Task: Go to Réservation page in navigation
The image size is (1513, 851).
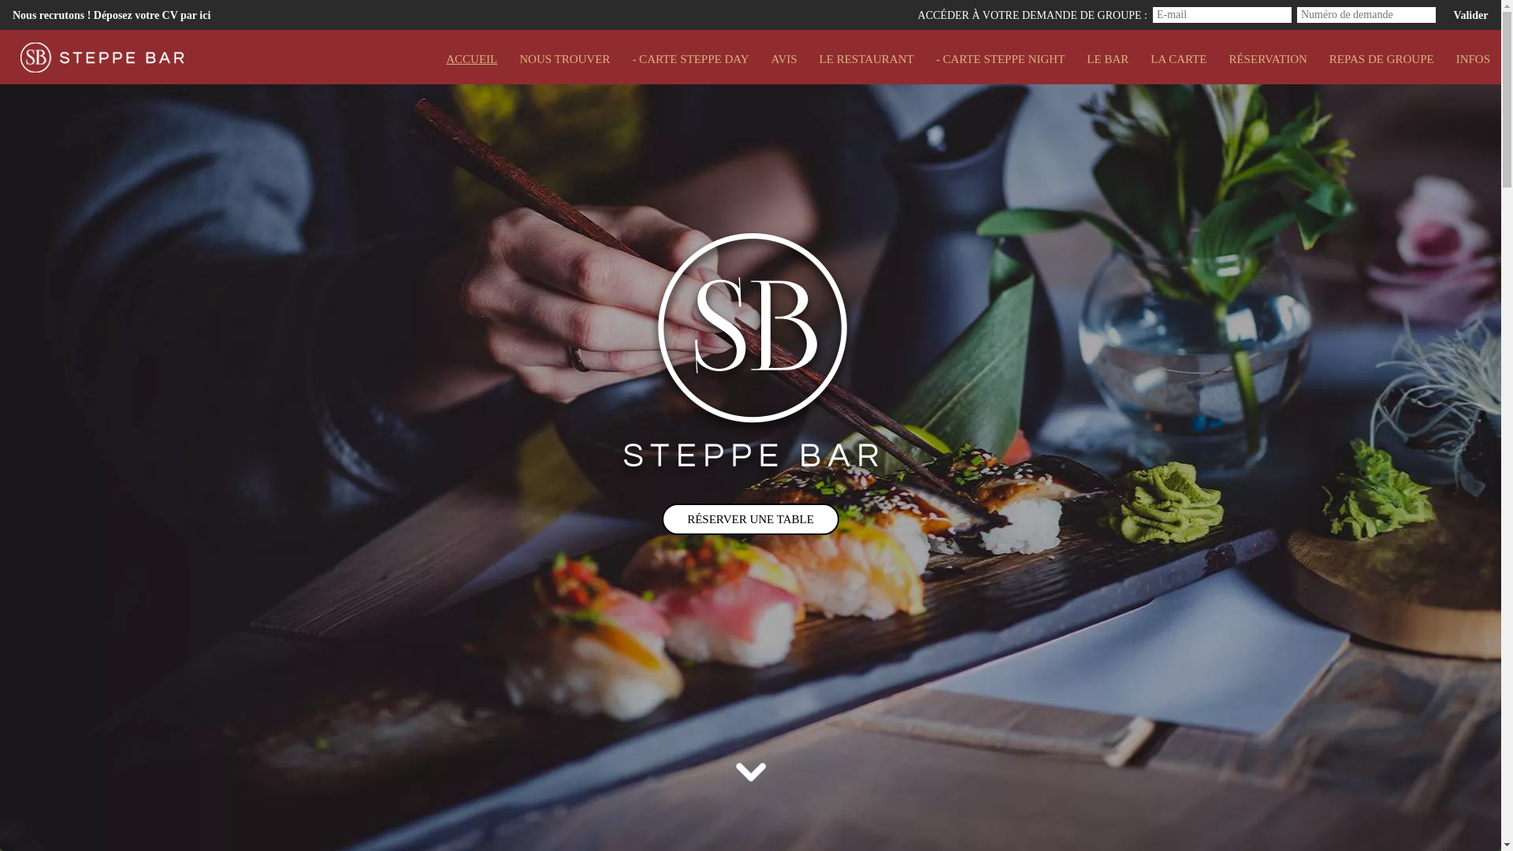Action: pos(1268,59)
